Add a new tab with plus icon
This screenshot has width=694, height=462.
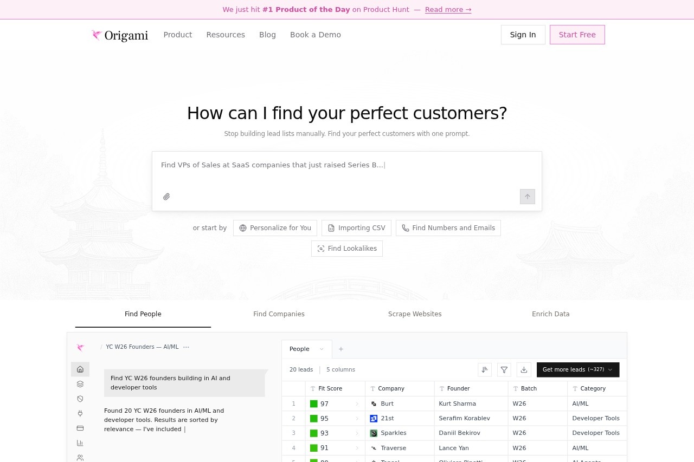pos(341,349)
